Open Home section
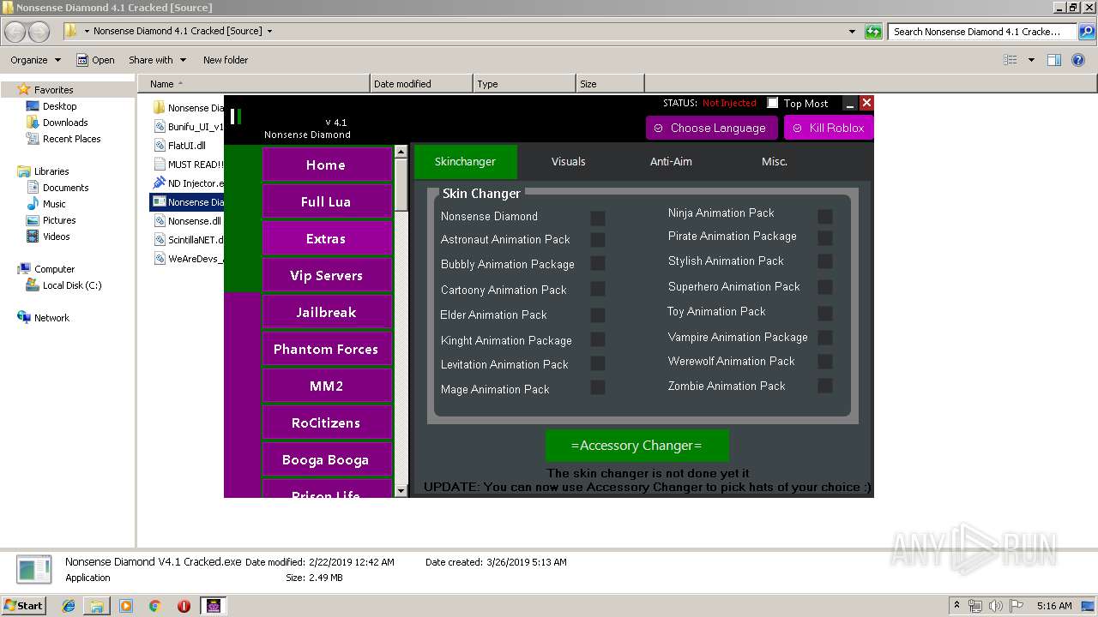The width and height of the screenshot is (1098, 617). (x=326, y=165)
